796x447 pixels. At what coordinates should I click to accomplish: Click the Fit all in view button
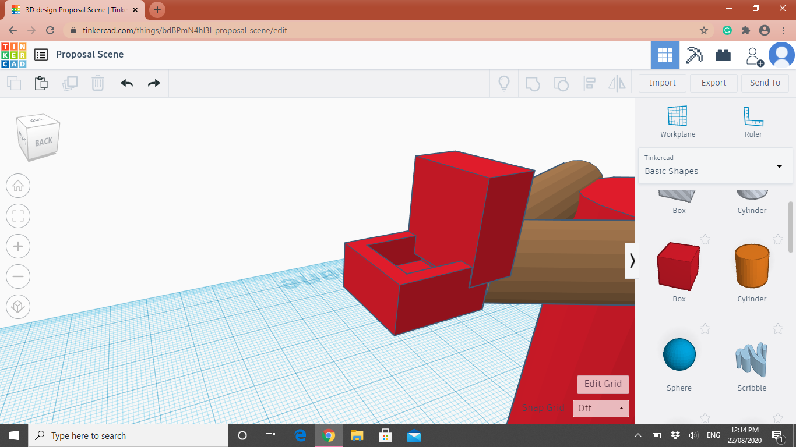pos(18,217)
